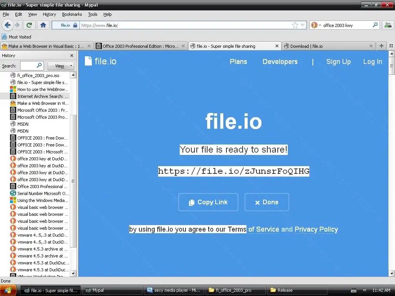Viewport: 395px width, 296px height.
Task: Click the Windows Start button
Action: [x=8, y=291]
